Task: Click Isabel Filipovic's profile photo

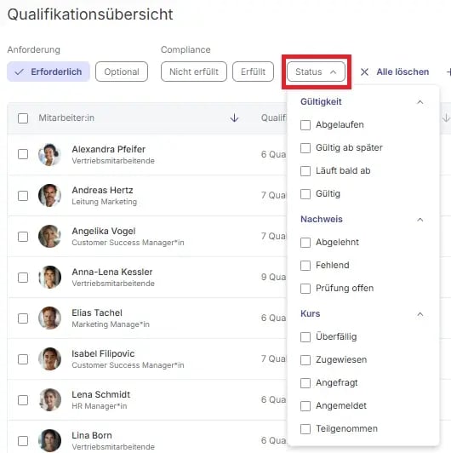Action: coord(49,359)
